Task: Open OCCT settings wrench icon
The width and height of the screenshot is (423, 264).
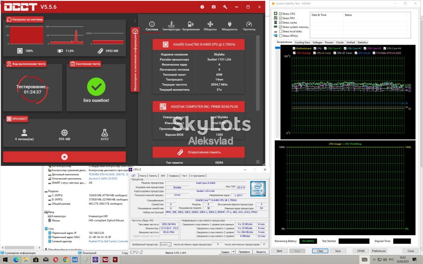Action: coord(225,7)
